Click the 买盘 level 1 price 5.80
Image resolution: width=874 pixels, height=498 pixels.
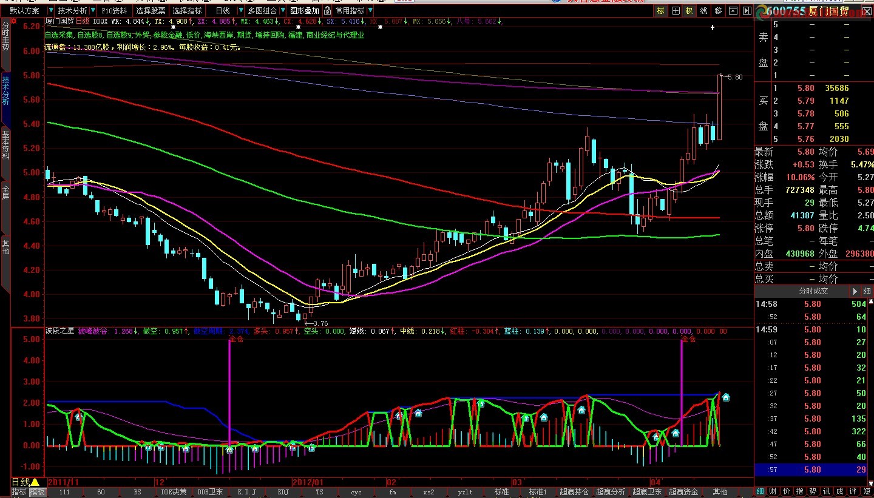[806, 88]
